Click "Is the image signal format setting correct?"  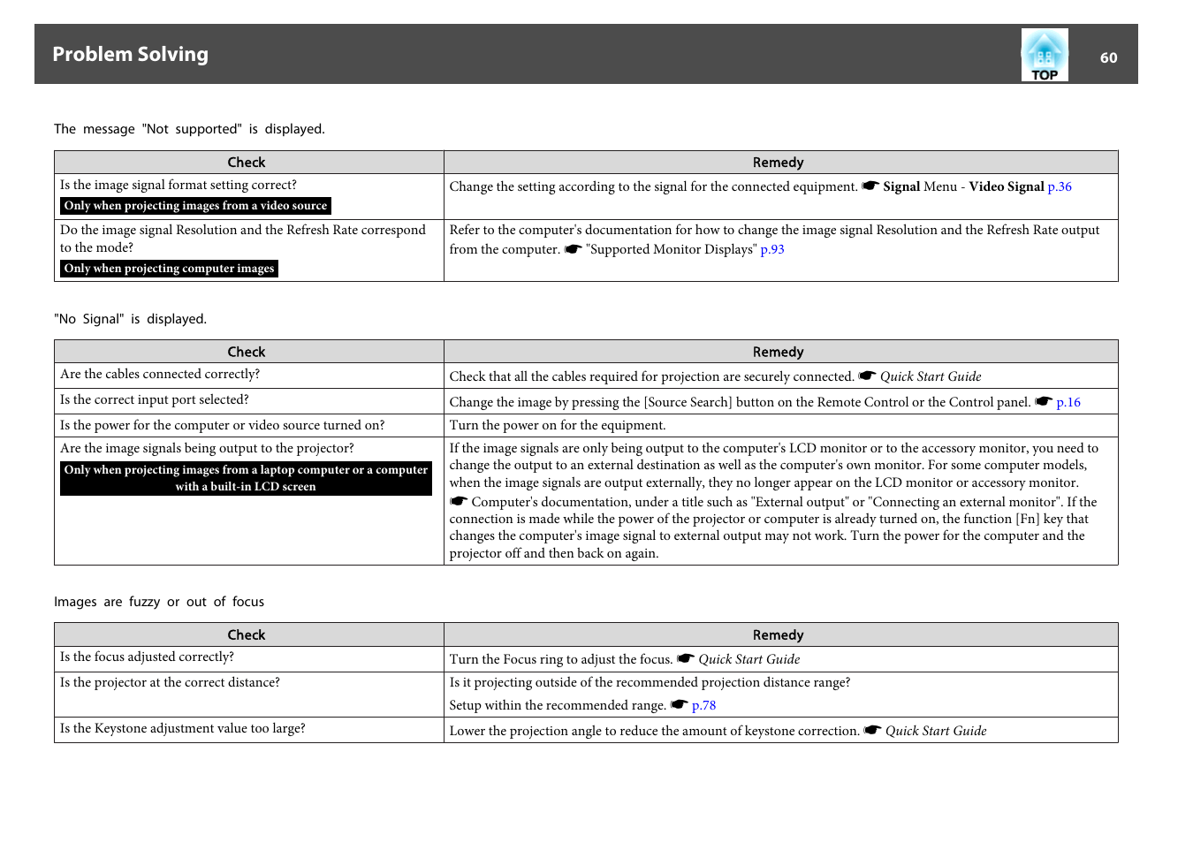[x=179, y=185]
